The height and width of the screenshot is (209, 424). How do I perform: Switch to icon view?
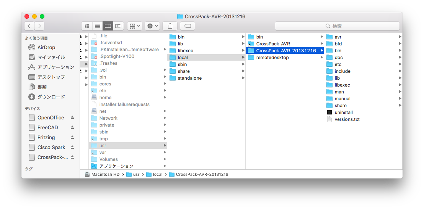pos(87,26)
